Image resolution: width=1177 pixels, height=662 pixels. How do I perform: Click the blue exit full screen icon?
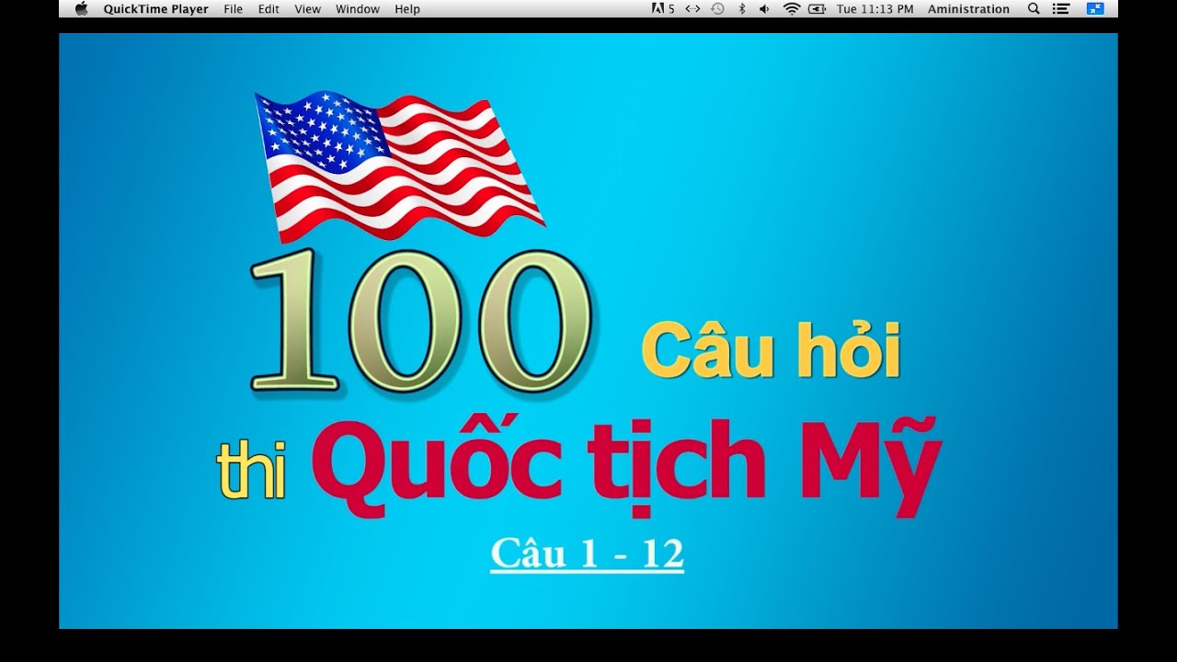[x=1095, y=9]
